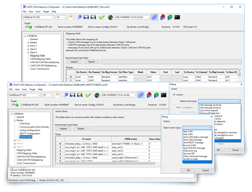Click the green arrow upload icon in front toolbar
Image resolution: width=252 pixels, height=192 pixels.
pyautogui.click(x=156, y=95)
